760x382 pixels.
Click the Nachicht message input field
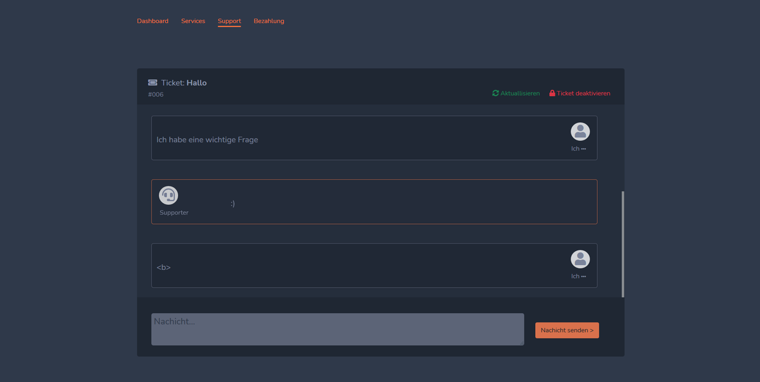coord(337,329)
